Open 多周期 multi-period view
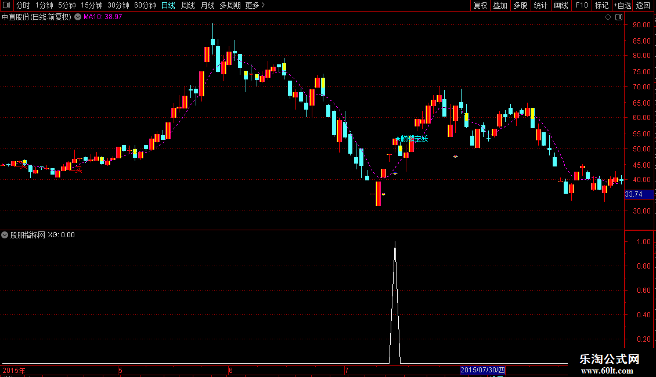The height and width of the screenshot is (377, 656). tap(230, 5)
